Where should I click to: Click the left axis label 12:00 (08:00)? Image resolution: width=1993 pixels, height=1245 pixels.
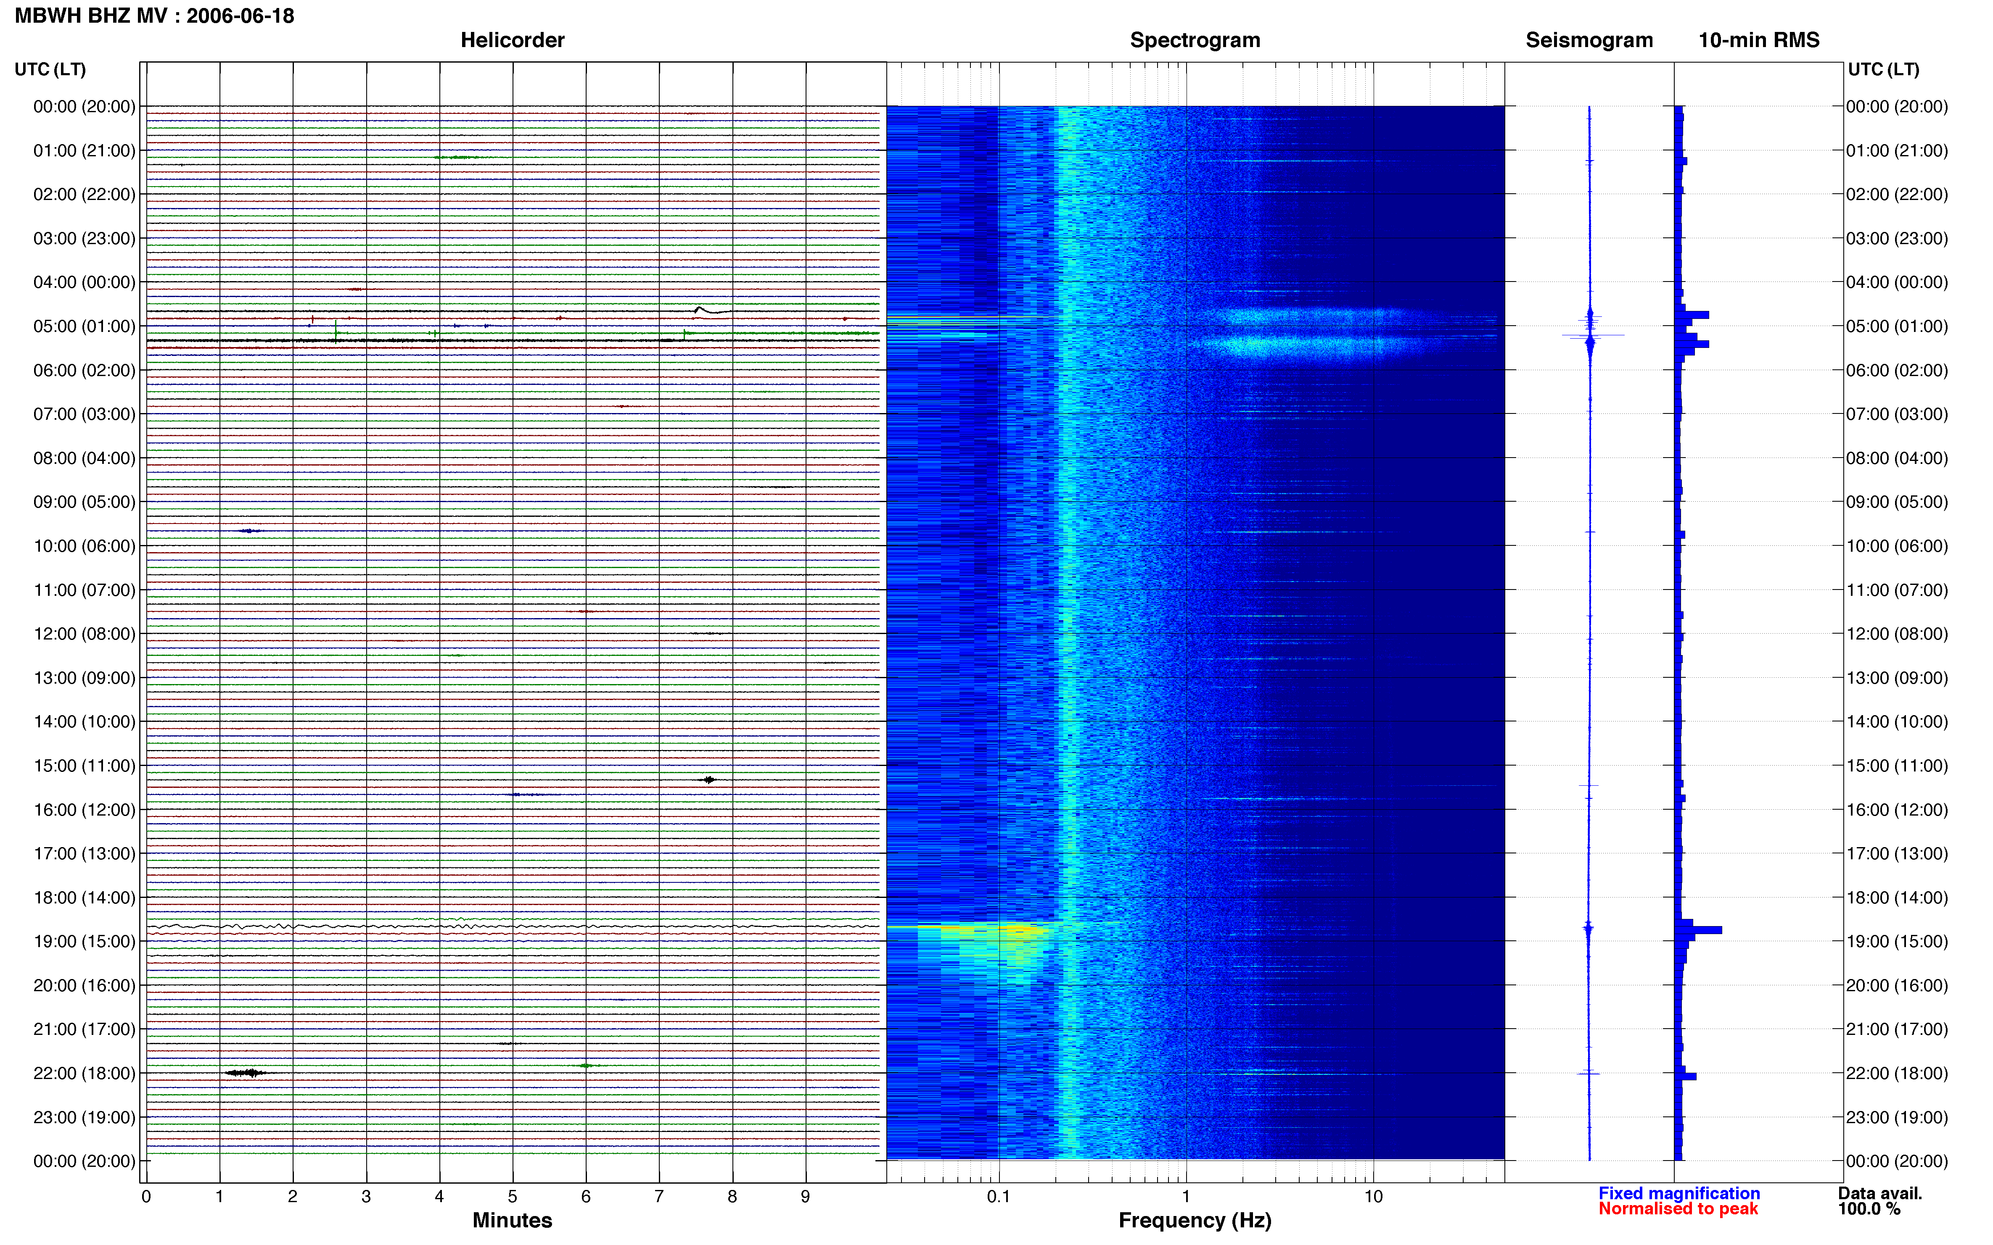pyautogui.click(x=84, y=633)
